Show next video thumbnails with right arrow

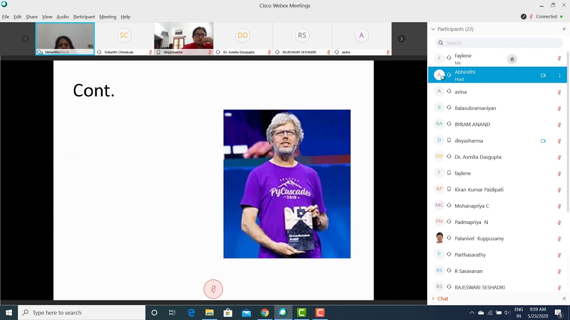click(x=401, y=39)
